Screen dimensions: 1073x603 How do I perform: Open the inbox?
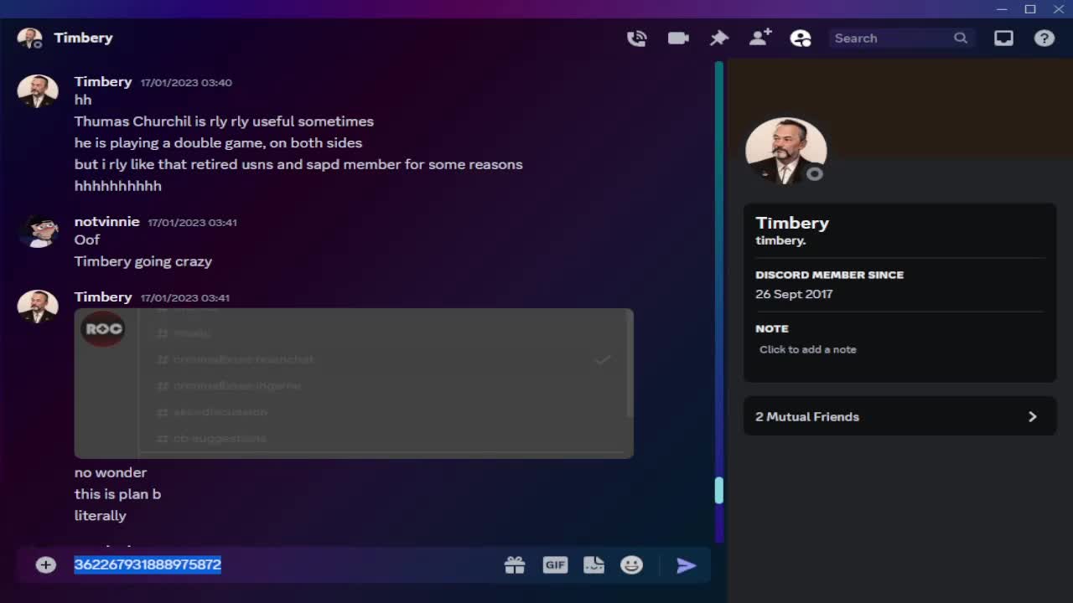click(x=1003, y=38)
